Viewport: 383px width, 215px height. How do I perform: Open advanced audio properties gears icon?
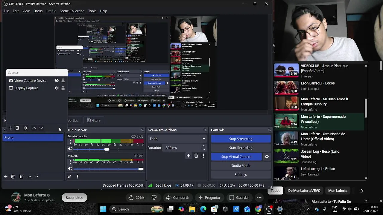click(69, 176)
